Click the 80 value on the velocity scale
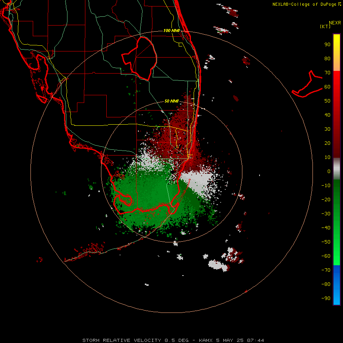Screen dimensions: 343x343 point(327,59)
